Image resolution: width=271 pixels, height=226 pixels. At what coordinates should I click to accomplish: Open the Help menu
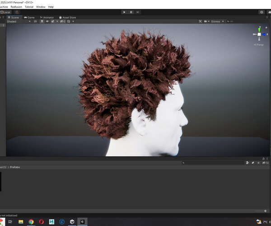click(51, 7)
